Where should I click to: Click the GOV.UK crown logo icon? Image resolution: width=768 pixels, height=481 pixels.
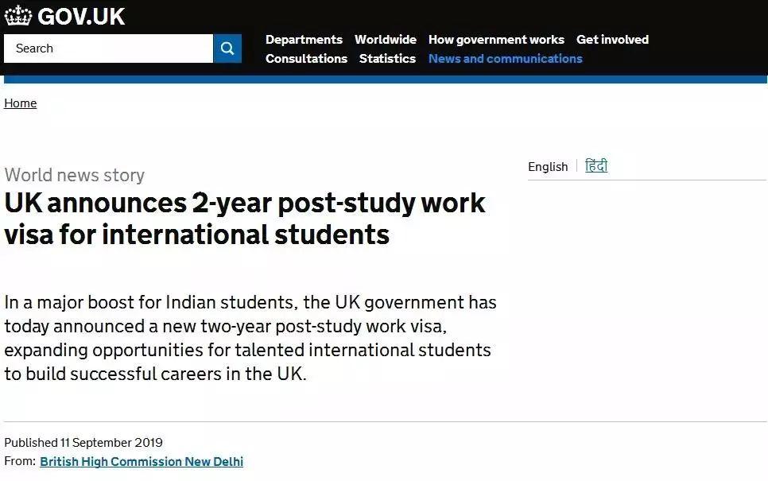(x=18, y=17)
